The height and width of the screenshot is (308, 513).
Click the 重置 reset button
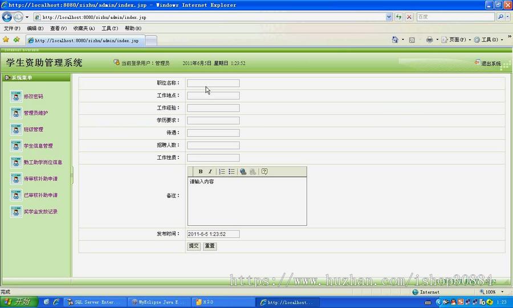[210, 246]
